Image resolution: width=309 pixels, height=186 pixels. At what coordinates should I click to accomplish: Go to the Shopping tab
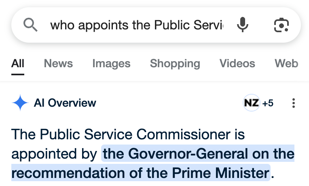175,64
